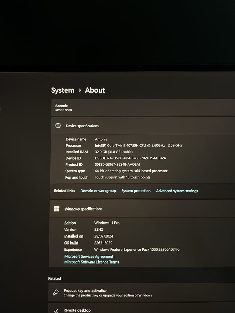Click the Installed on date 29/07/2024
Viewport: 235px width, 313px height.
[103, 236]
